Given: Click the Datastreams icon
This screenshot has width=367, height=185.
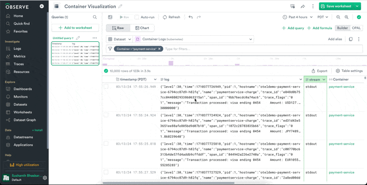Looking at the screenshot, I should (8, 137).
